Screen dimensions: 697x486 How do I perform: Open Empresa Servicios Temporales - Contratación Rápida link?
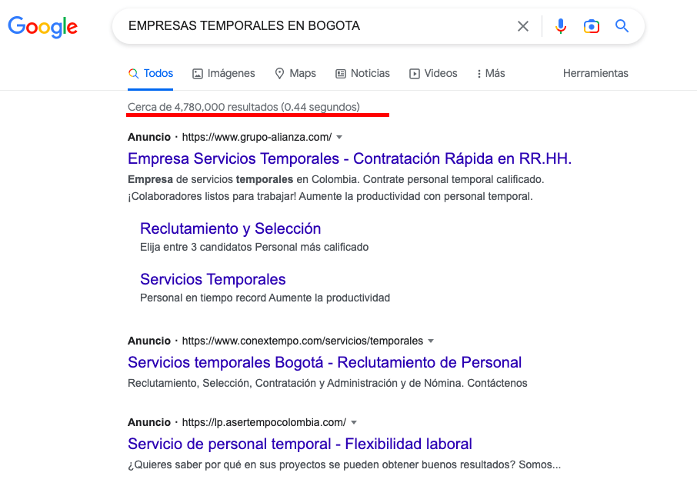point(349,158)
